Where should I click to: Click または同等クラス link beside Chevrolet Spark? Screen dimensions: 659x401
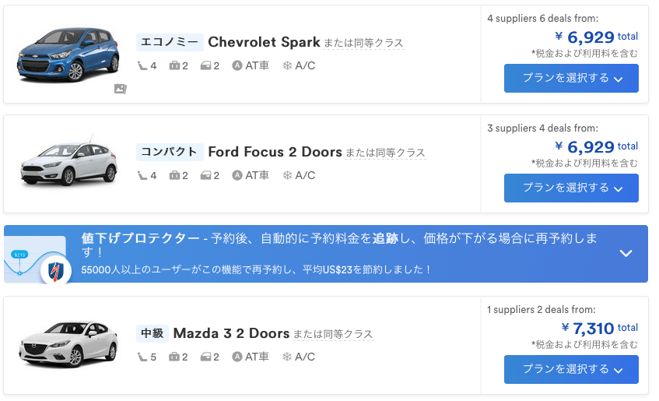coord(363,43)
